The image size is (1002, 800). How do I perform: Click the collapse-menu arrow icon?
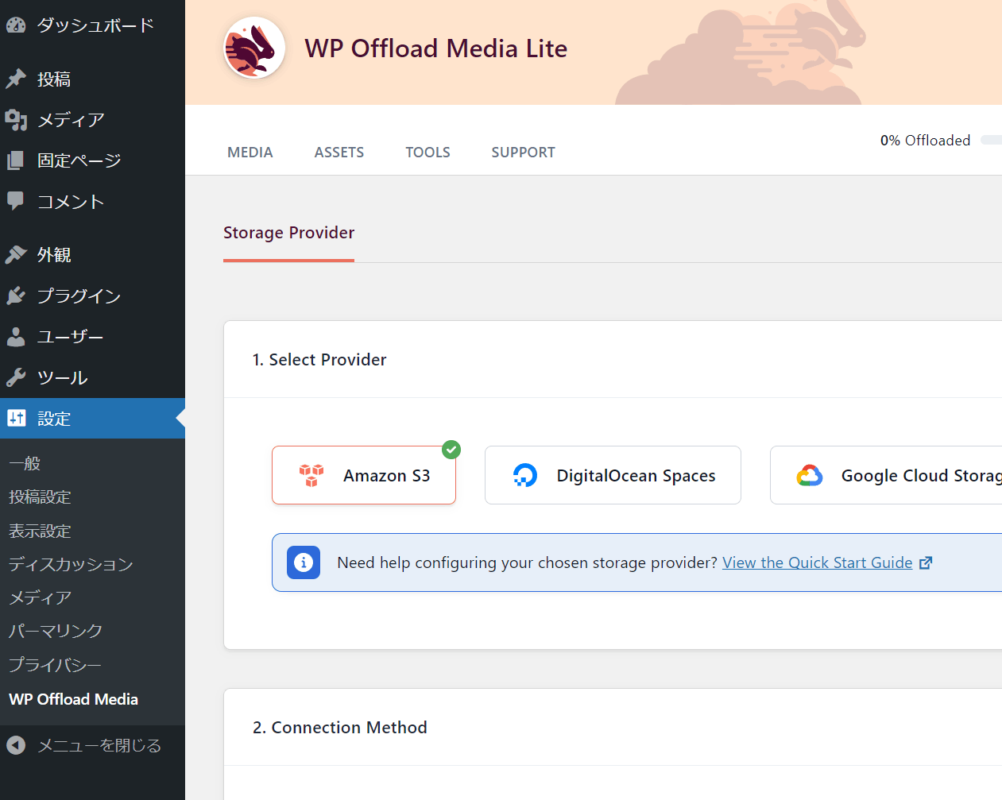pyautogui.click(x=16, y=745)
